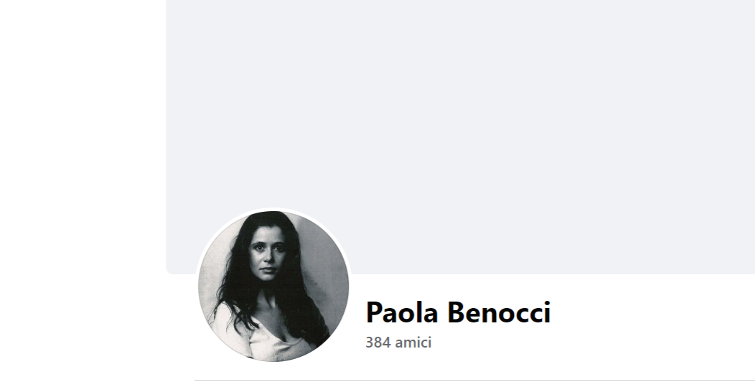Click the surname "Benocci" in the heading
This screenshot has height=382, width=755.
click(x=499, y=312)
